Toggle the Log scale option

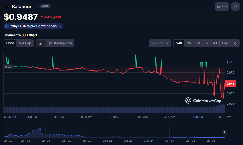pos(225,43)
